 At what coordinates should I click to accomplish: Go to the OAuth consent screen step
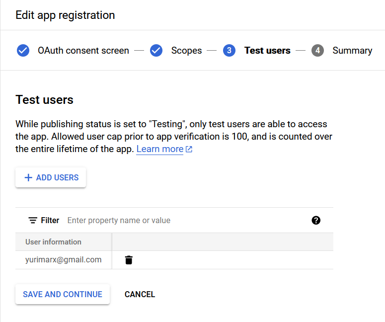(x=83, y=50)
